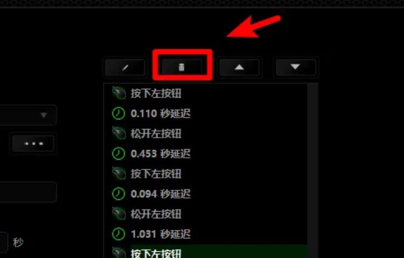Click clock icon next to 0.094 秒延迟

[x=119, y=193]
